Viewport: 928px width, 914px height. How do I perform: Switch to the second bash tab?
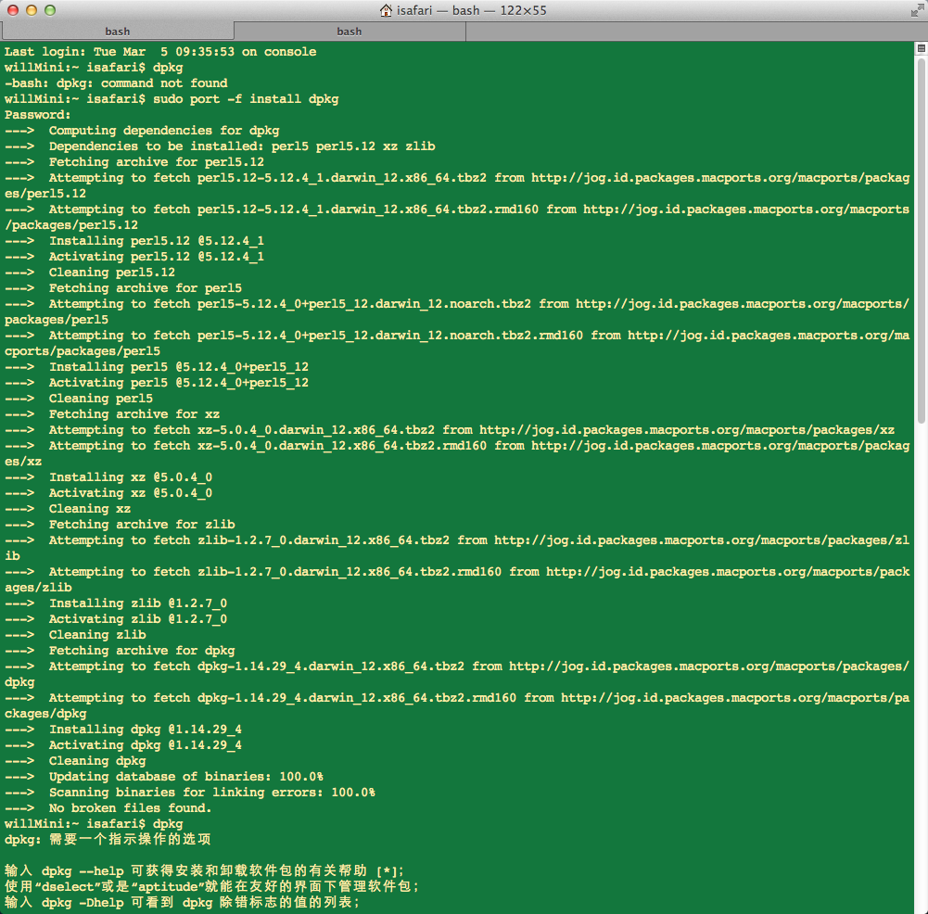(350, 32)
